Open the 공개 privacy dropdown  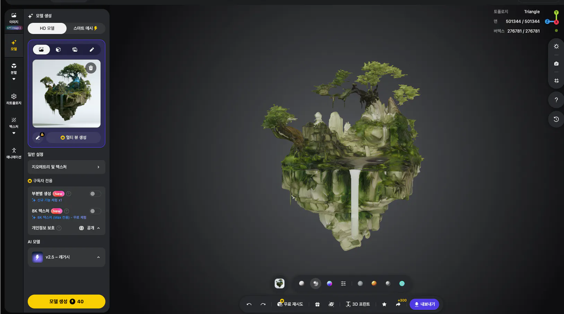[x=89, y=228]
